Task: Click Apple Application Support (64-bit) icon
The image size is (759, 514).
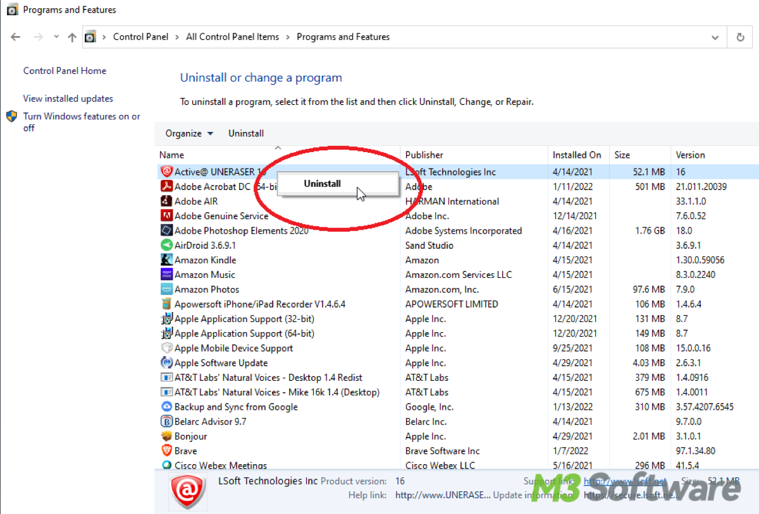Action: pyautogui.click(x=166, y=333)
